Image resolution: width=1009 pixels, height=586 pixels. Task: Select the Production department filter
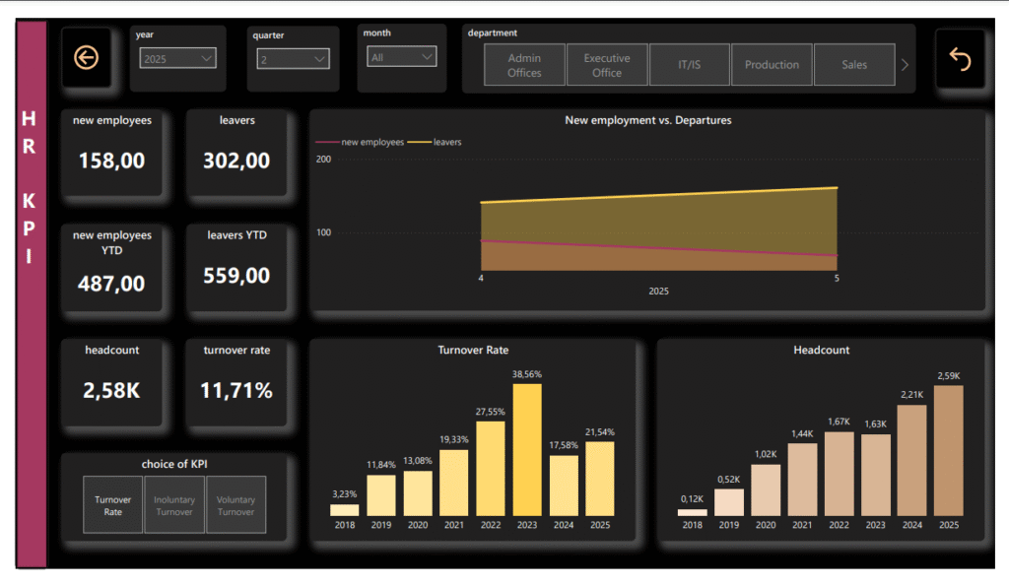[x=772, y=64]
